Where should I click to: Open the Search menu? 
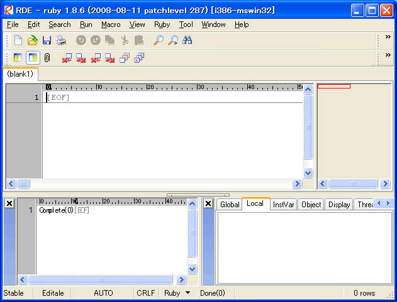click(60, 24)
